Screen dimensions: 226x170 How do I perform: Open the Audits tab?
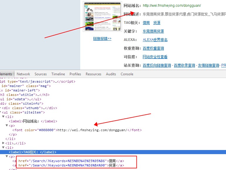[111, 74]
